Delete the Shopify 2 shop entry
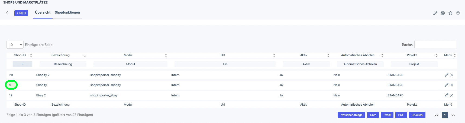 [452, 75]
